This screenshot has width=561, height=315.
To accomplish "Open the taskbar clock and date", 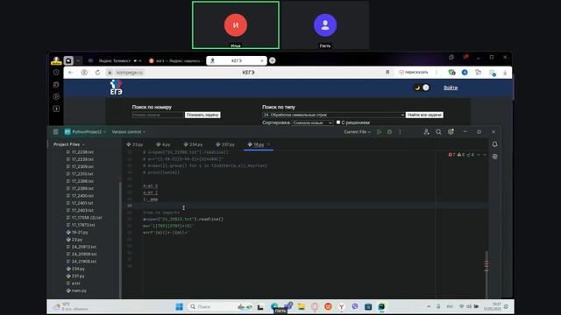I will tap(494, 306).
